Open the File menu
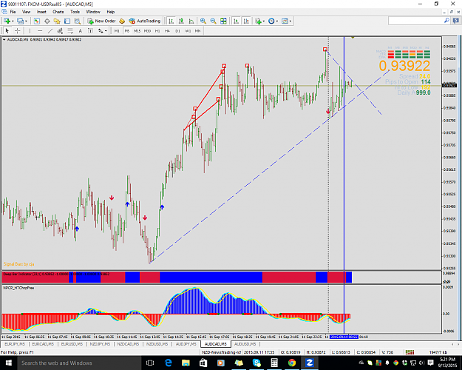Image resolution: width=462 pixels, height=370 pixels. coord(13,12)
